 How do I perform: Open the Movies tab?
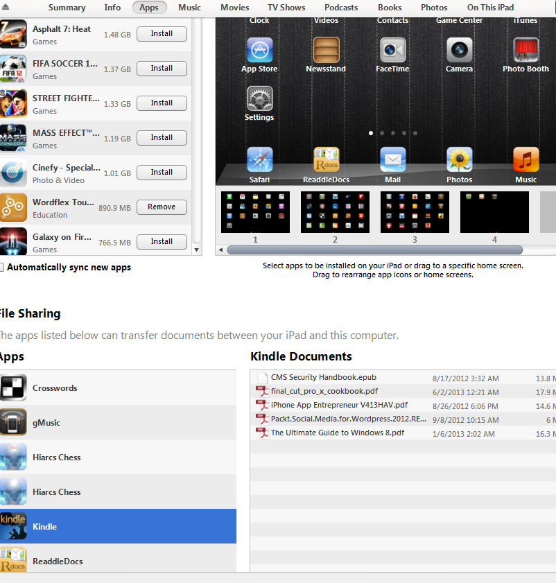click(x=235, y=8)
